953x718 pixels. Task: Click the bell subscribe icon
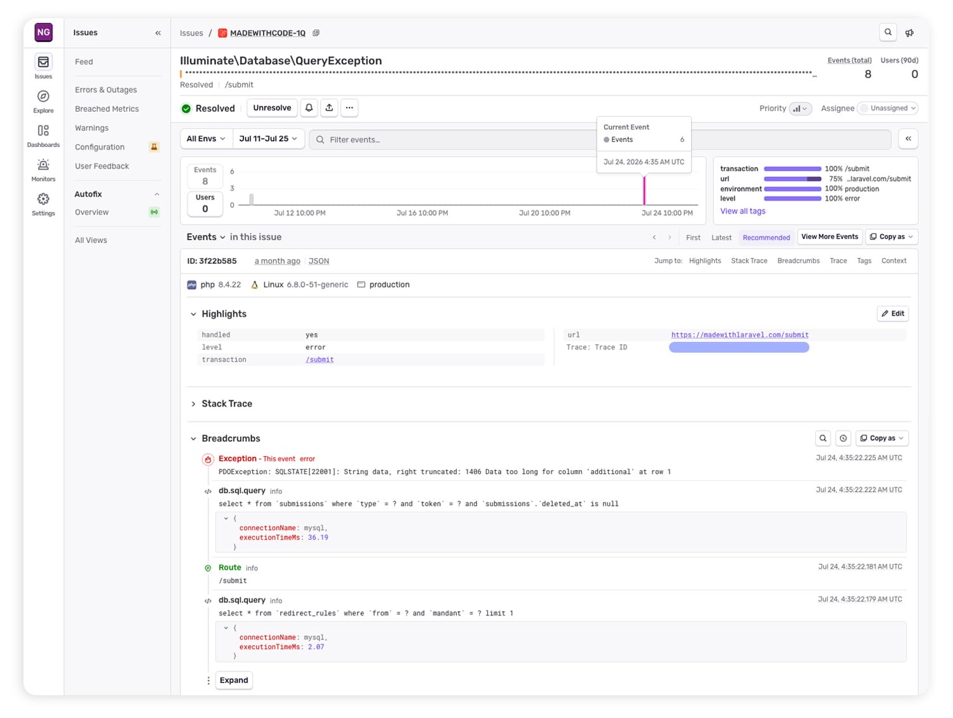click(x=309, y=108)
